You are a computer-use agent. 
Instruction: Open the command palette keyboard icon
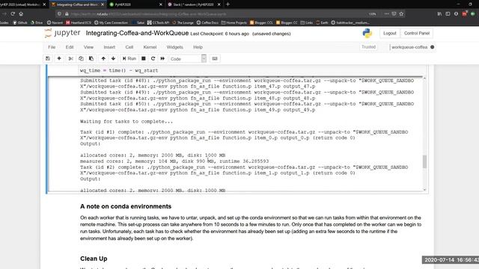pos(215,58)
